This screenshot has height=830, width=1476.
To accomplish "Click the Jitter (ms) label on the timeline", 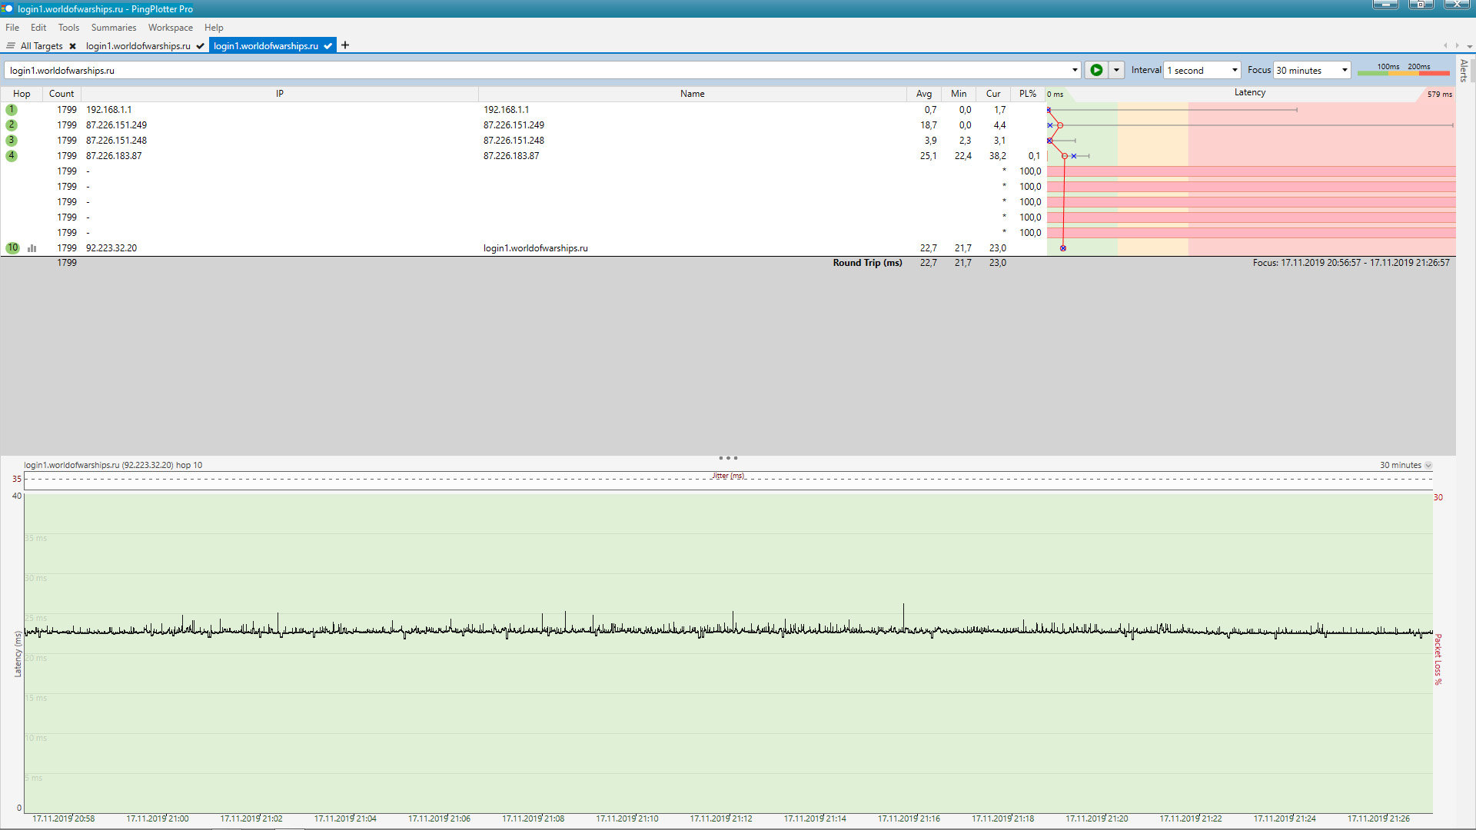I will click(x=728, y=476).
